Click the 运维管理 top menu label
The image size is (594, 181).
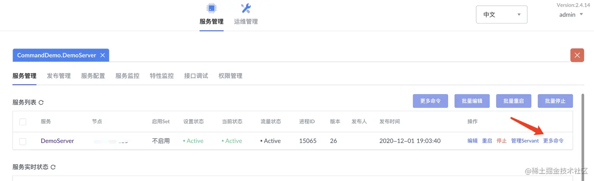click(246, 22)
